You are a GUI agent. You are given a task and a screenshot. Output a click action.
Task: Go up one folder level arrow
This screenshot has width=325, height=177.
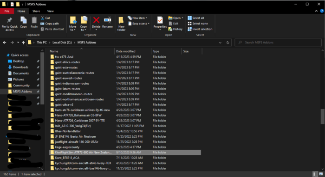tap(23, 43)
